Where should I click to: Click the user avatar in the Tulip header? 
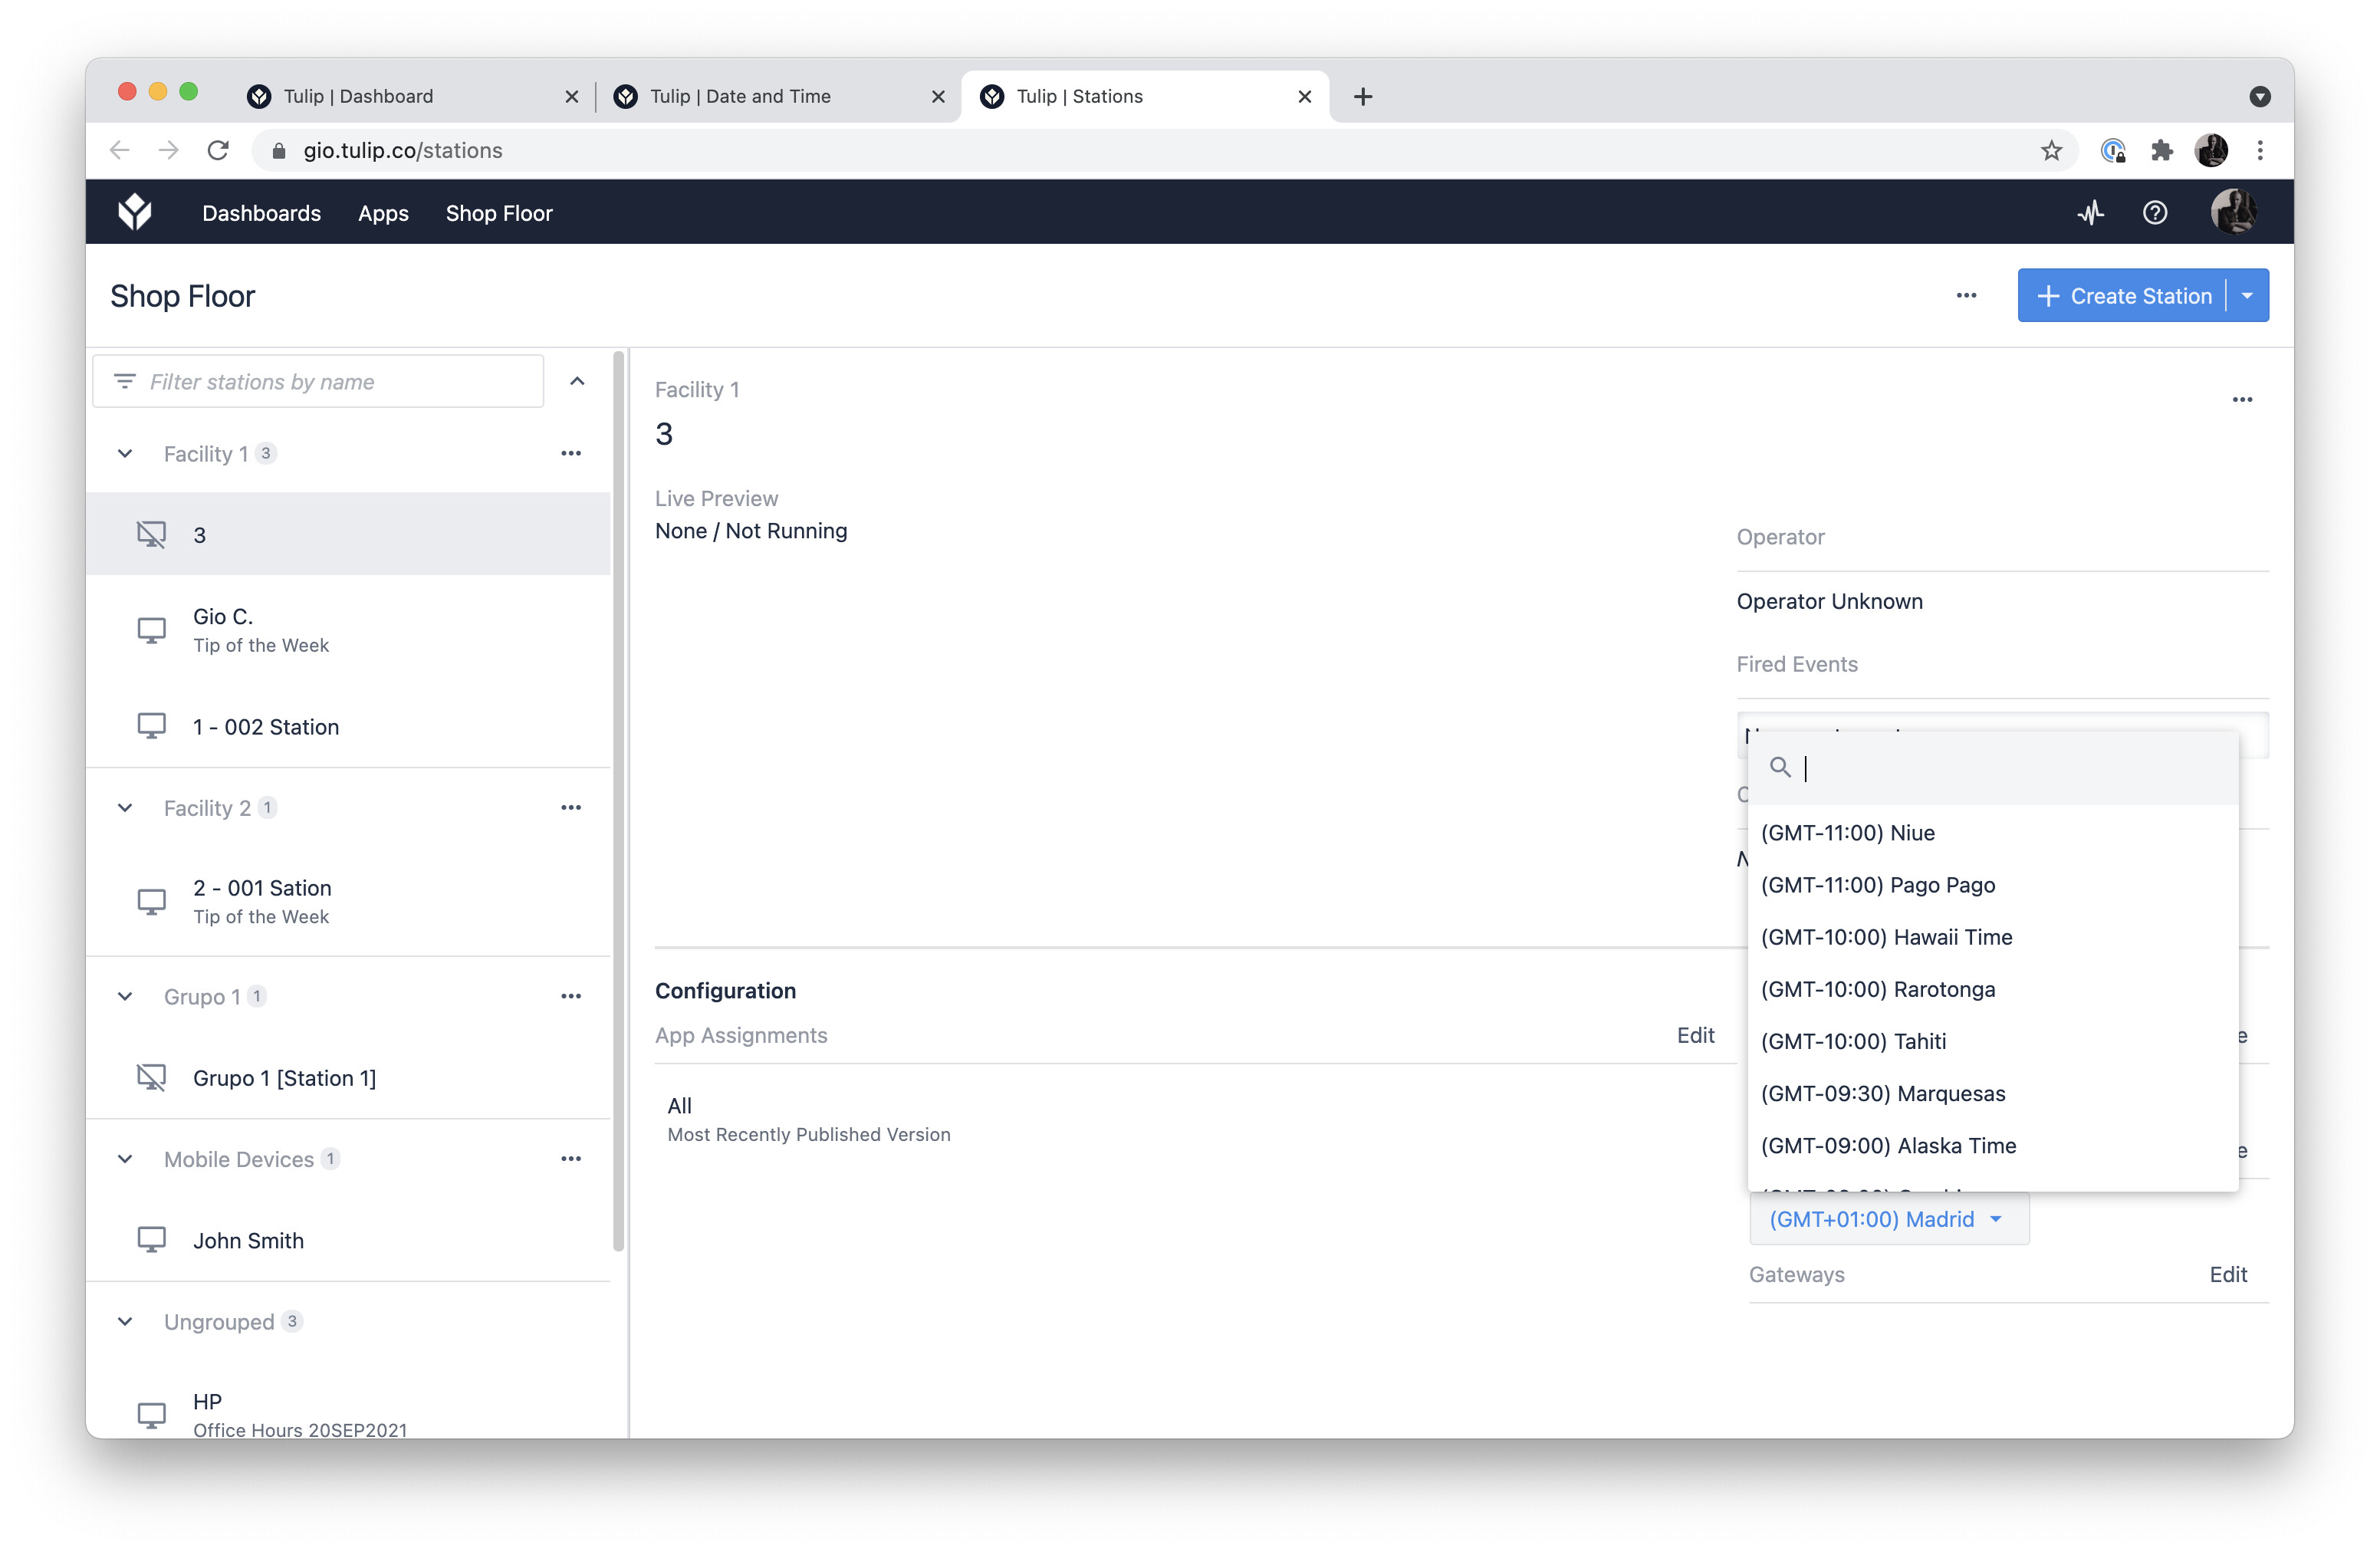coord(2232,212)
